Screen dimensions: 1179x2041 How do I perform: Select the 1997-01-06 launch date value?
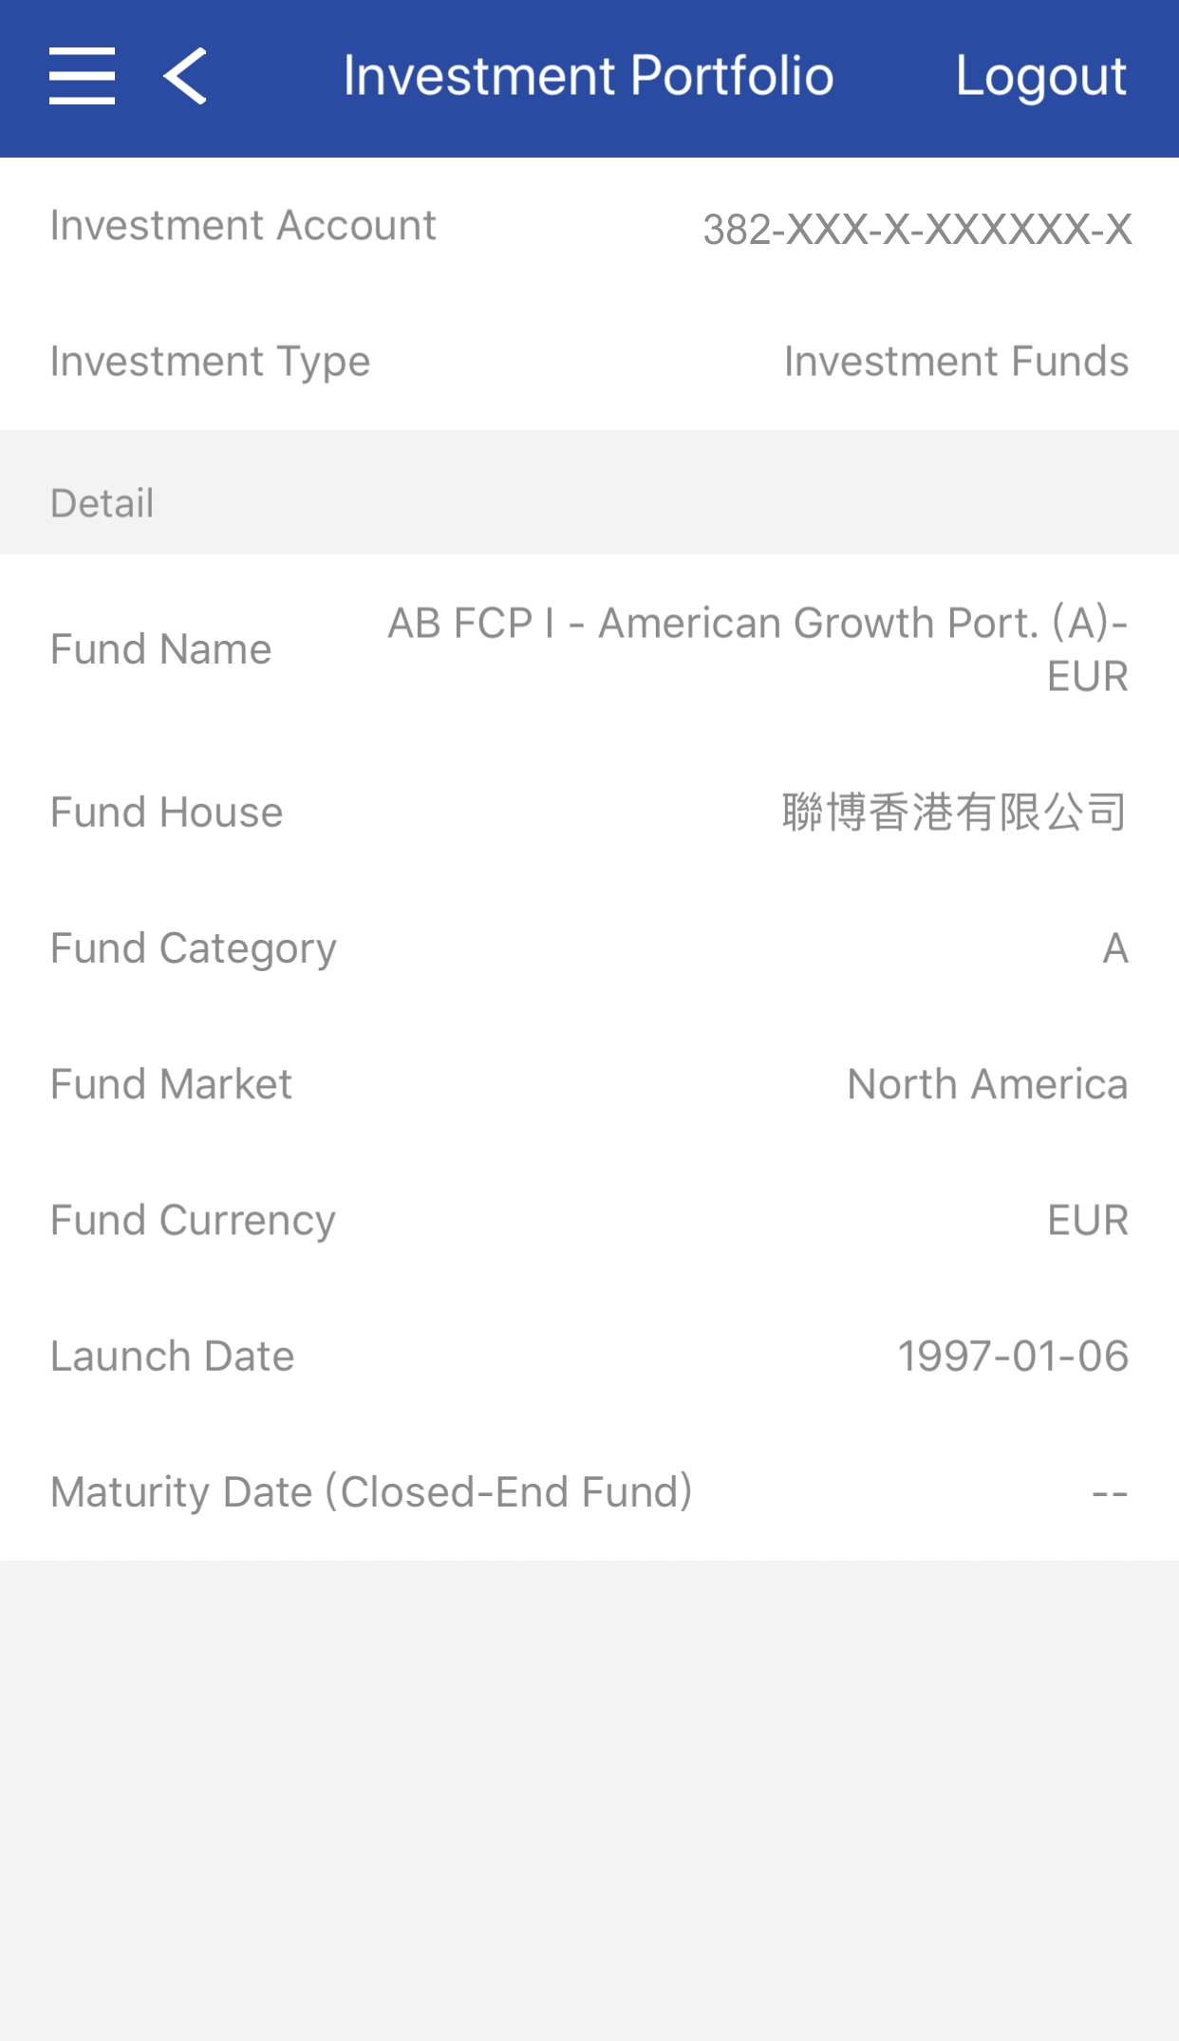[x=1013, y=1356]
